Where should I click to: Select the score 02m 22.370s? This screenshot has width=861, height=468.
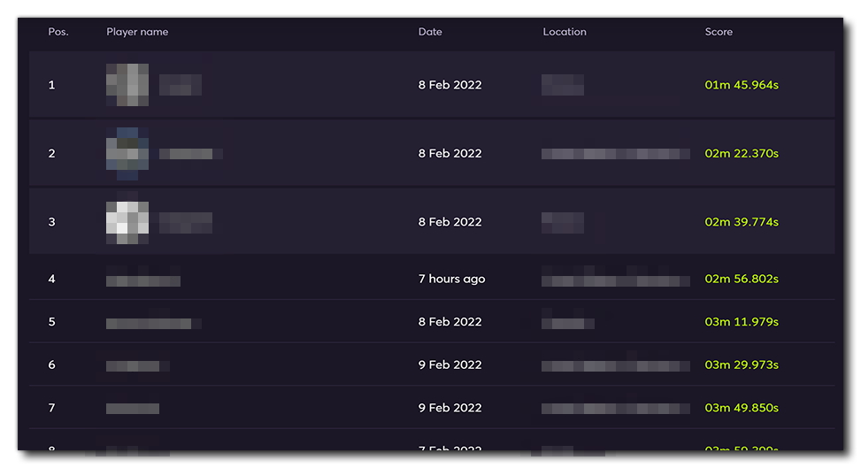tap(742, 153)
